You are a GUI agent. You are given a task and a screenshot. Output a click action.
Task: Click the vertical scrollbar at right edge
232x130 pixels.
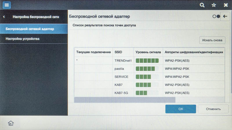[x=231, y=52]
